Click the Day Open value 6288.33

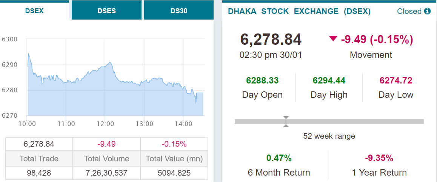click(262, 80)
